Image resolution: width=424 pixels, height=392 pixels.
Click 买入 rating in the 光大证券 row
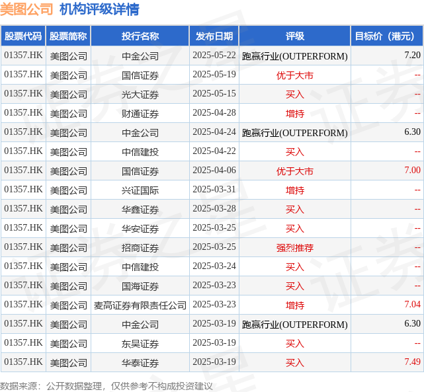pos(295,95)
